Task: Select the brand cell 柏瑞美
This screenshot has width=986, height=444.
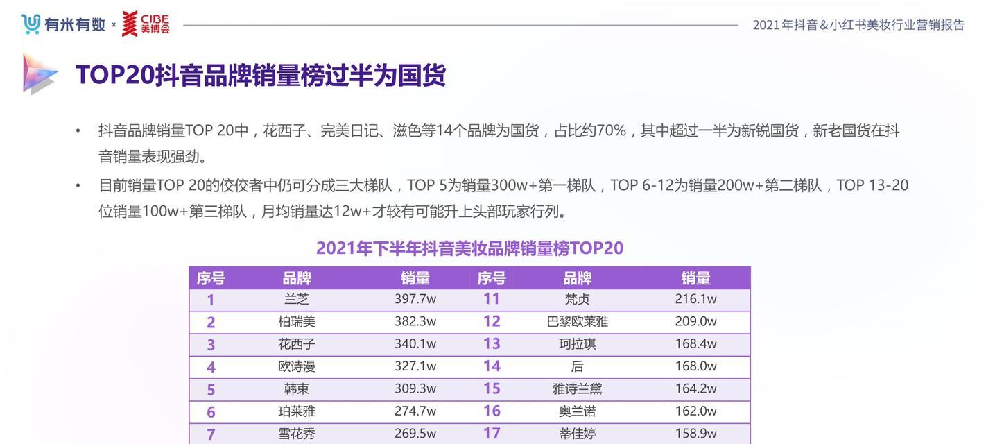Action: [x=297, y=321]
